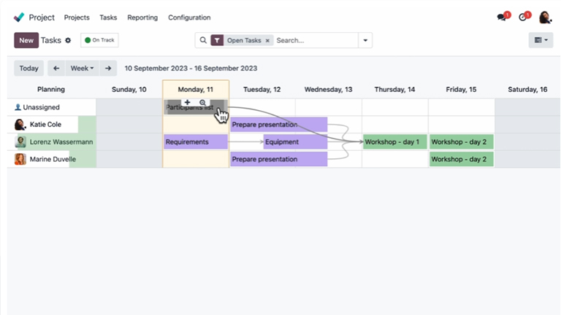561x315 pixels.
Task: Click the New task button
Action: 26,41
